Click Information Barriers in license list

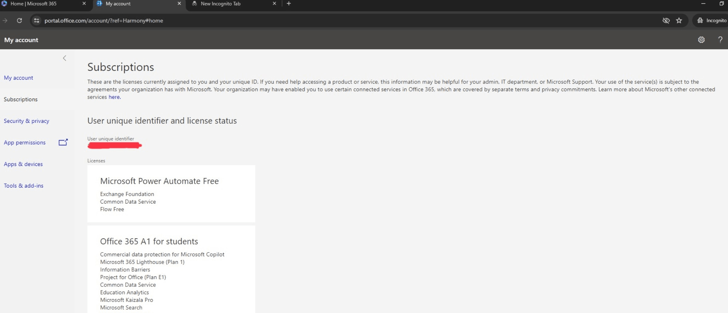pyautogui.click(x=125, y=270)
